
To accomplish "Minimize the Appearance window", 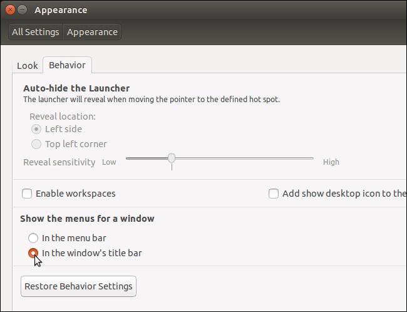I will point(22,10).
